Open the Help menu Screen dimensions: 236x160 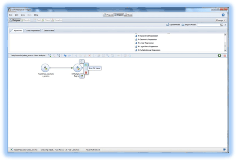click(x=36, y=15)
